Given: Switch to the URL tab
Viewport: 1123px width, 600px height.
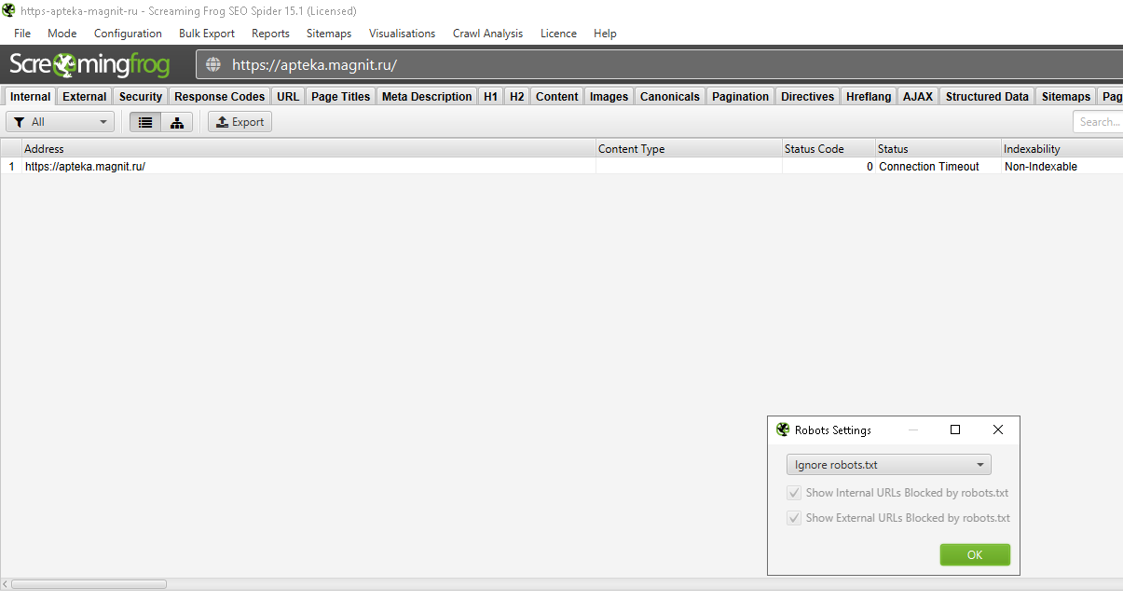Looking at the screenshot, I should coord(288,97).
